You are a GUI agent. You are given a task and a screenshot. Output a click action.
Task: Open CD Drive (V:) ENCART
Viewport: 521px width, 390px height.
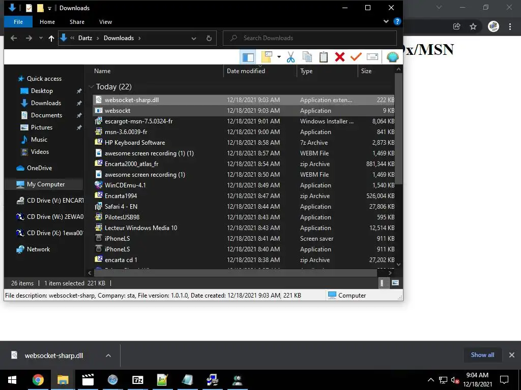[x=55, y=200]
